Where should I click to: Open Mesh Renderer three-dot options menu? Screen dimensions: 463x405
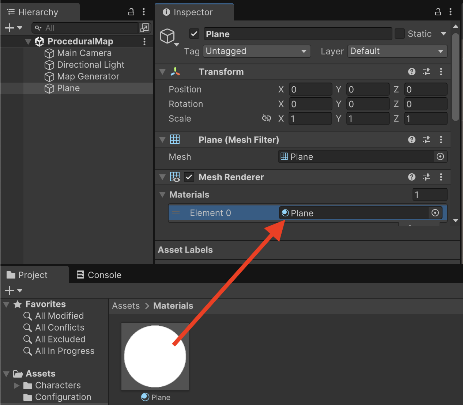tap(441, 177)
